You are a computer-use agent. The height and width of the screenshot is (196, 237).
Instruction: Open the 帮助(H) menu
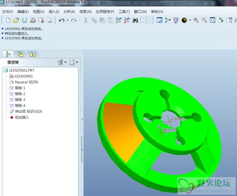[157, 12]
